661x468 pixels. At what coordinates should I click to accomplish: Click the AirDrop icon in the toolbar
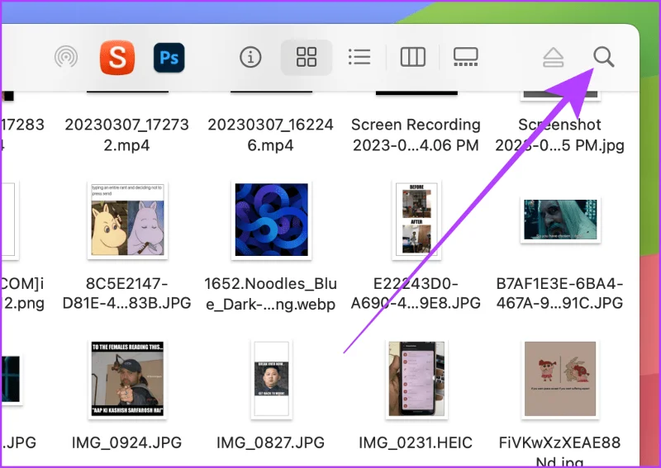(x=66, y=57)
